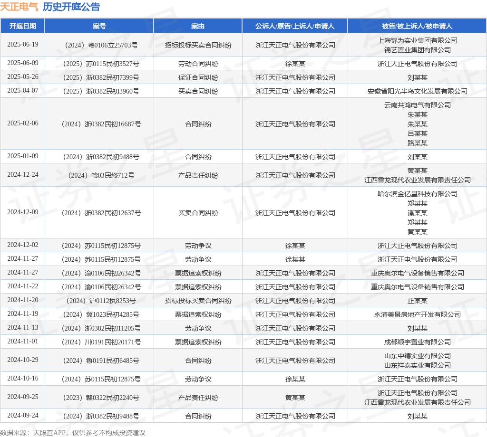Click the 公诉人/原告/上诉人/申请人 column header
Viewport: 487px width, 437px height.
(x=295, y=26)
